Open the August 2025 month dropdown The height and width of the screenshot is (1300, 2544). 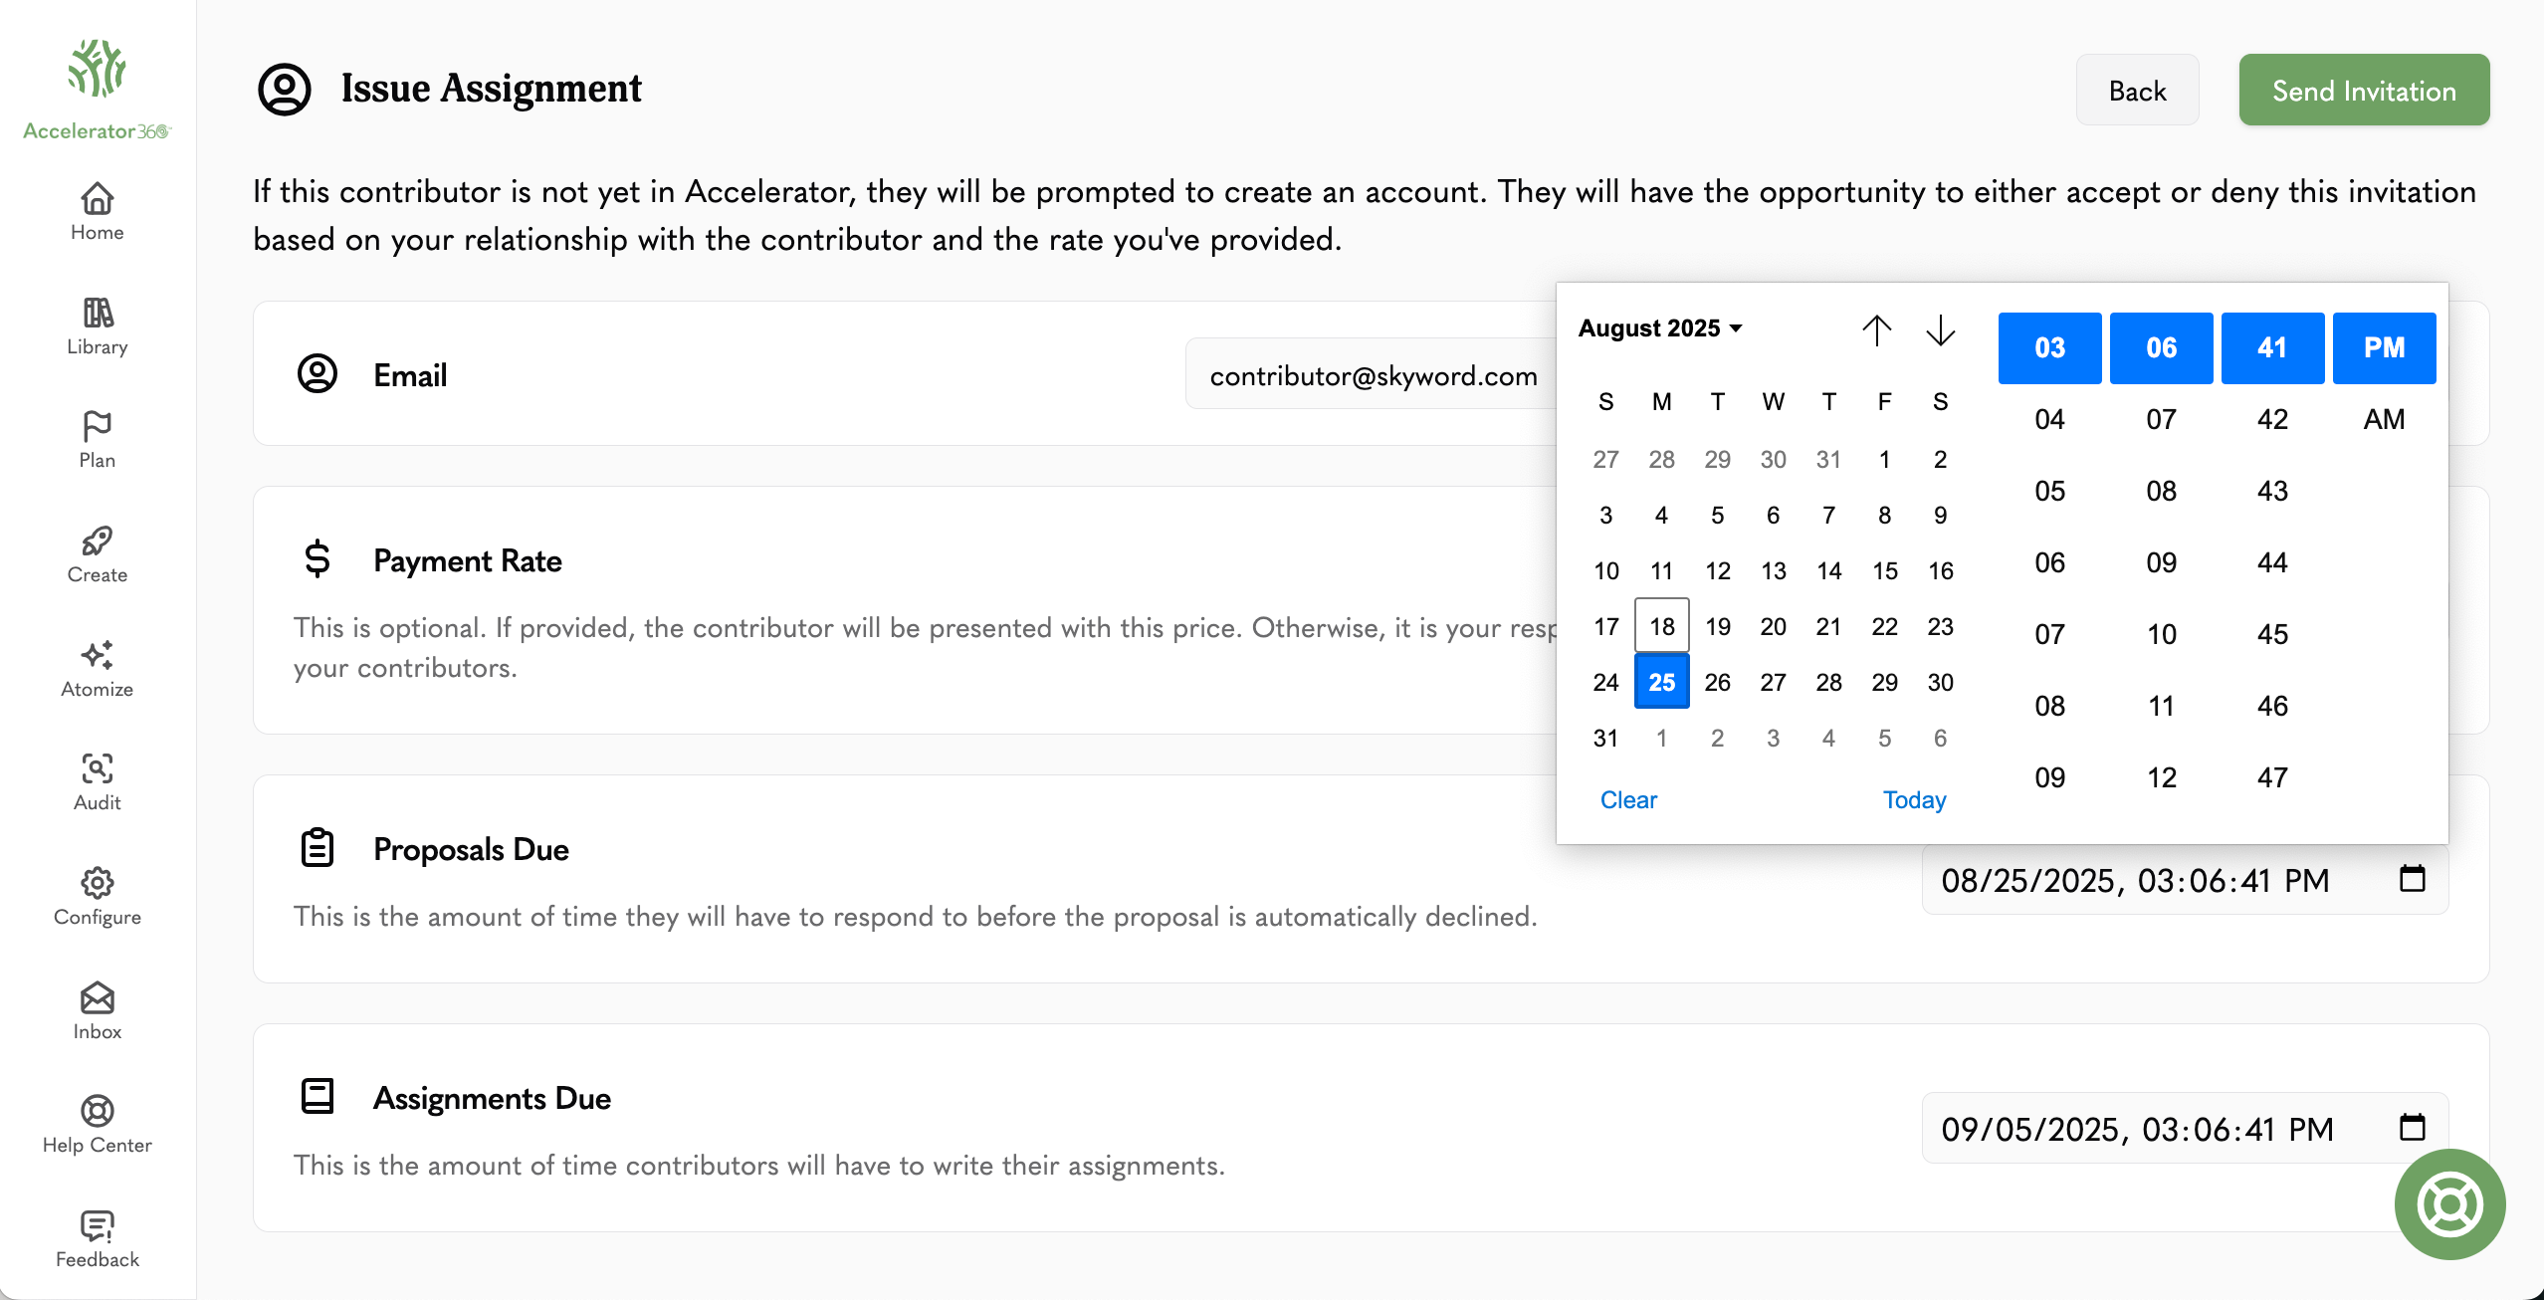pos(1658,328)
